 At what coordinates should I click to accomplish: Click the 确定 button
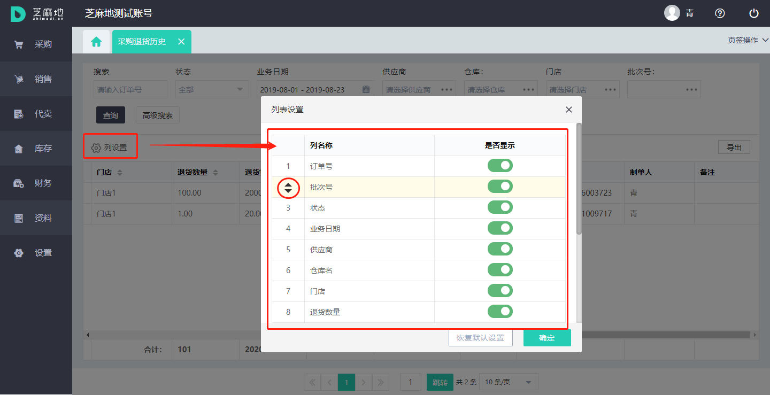pyautogui.click(x=546, y=338)
